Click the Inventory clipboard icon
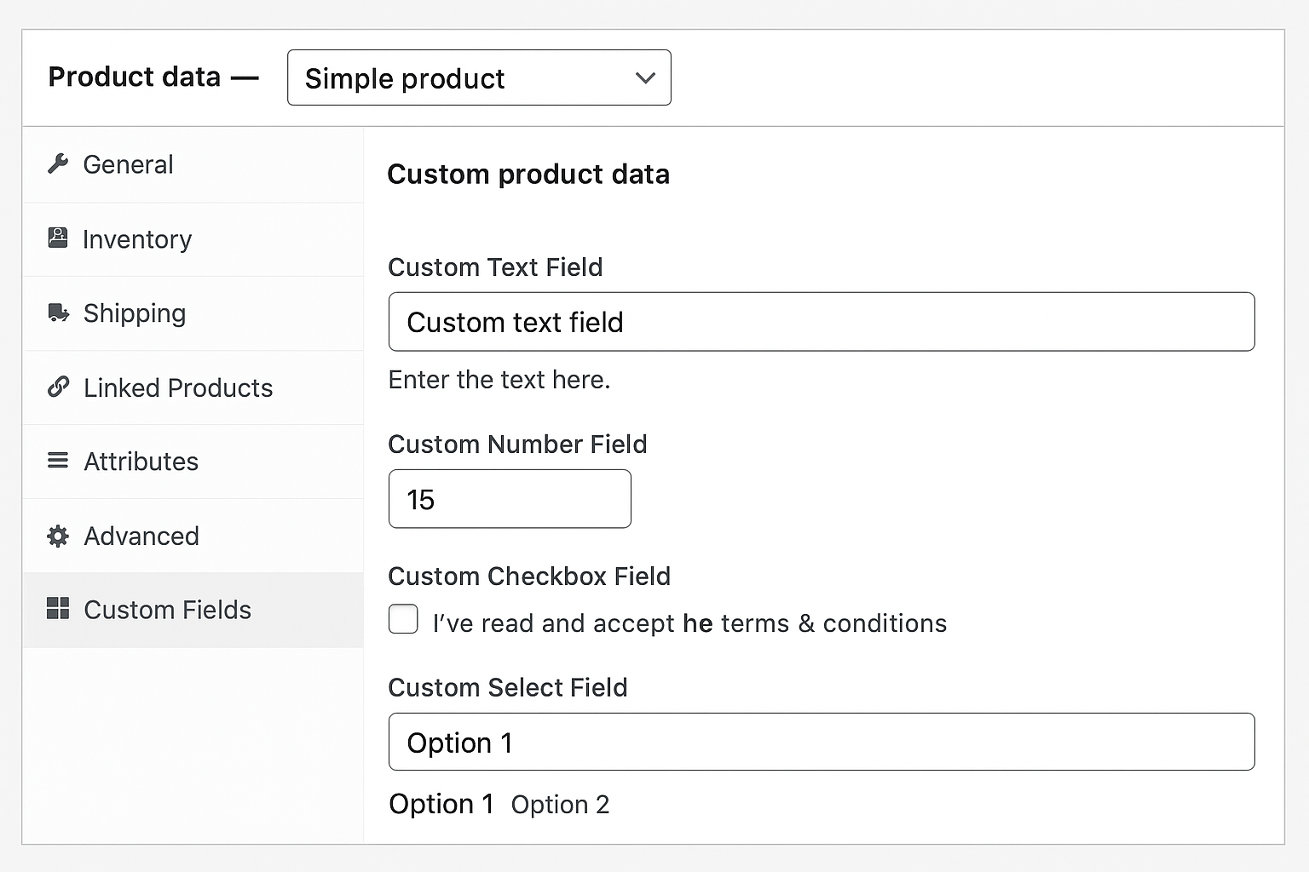The width and height of the screenshot is (1309, 872). (x=58, y=238)
